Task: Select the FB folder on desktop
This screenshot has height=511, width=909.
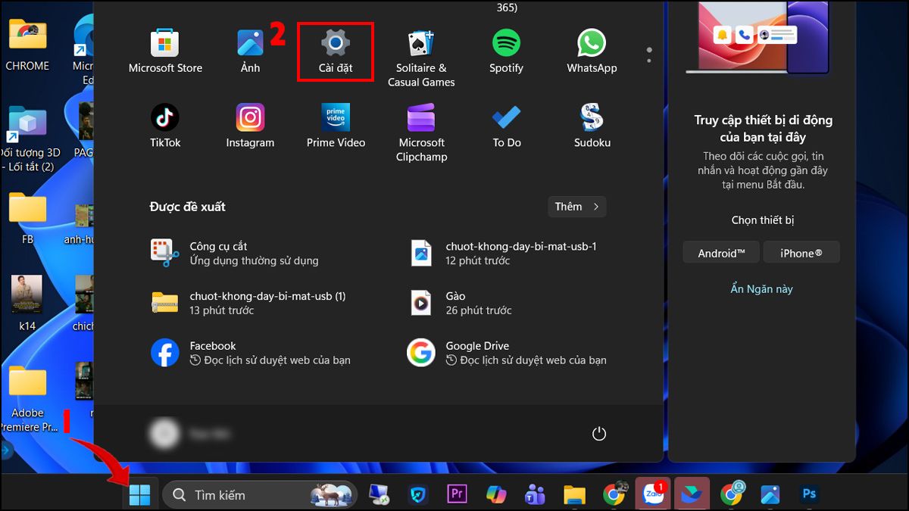Action: (27, 218)
